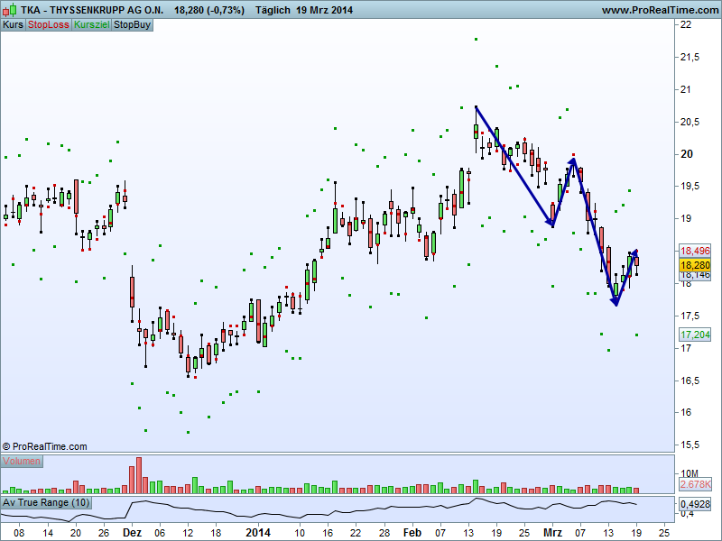722x541 pixels.
Task: Click the 2.678K volume value label
Action: (x=695, y=484)
